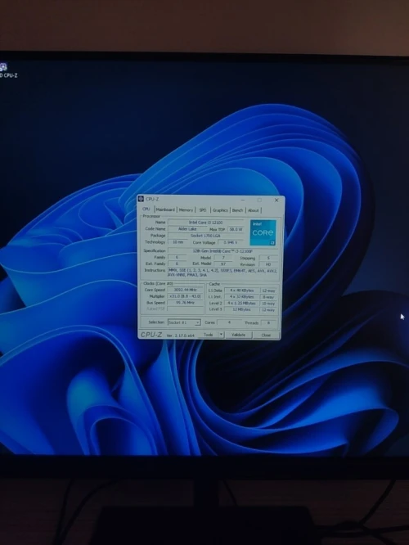Viewport: 409px width, 545px height.
Task: Click the Core Speed value in MHz
Action: (185, 290)
